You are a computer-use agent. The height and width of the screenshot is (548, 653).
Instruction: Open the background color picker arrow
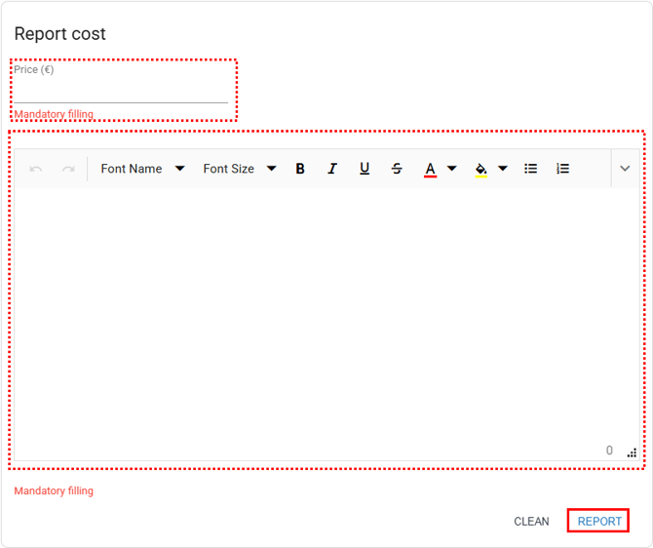pos(503,169)
